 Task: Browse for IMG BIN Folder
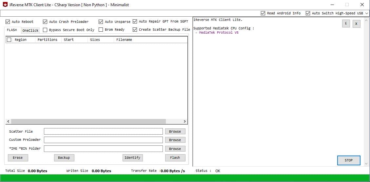(175, 149)
